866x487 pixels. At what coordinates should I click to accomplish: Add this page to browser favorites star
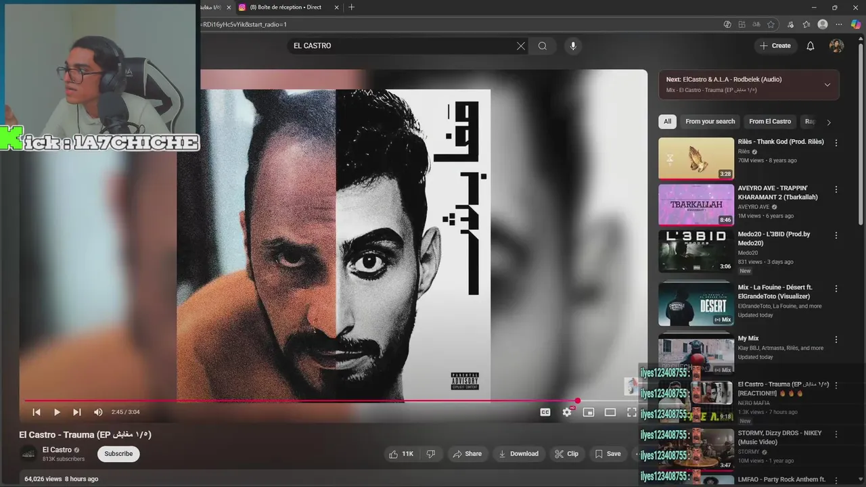pyautogui.click(x=771, y=24)
